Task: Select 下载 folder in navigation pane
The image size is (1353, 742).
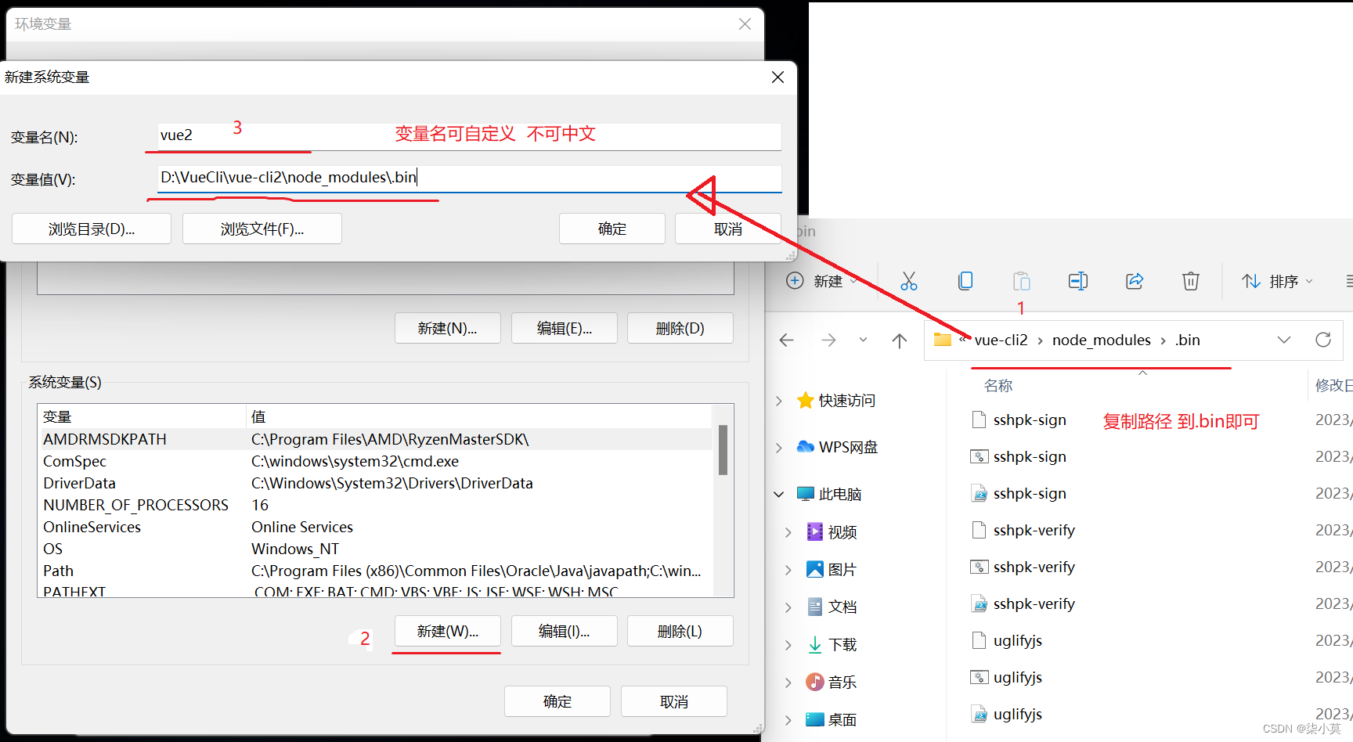Action: [832, 645]
